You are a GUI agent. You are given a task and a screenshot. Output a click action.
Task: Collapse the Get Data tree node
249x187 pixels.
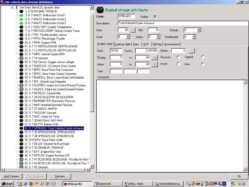click(12, 7)
